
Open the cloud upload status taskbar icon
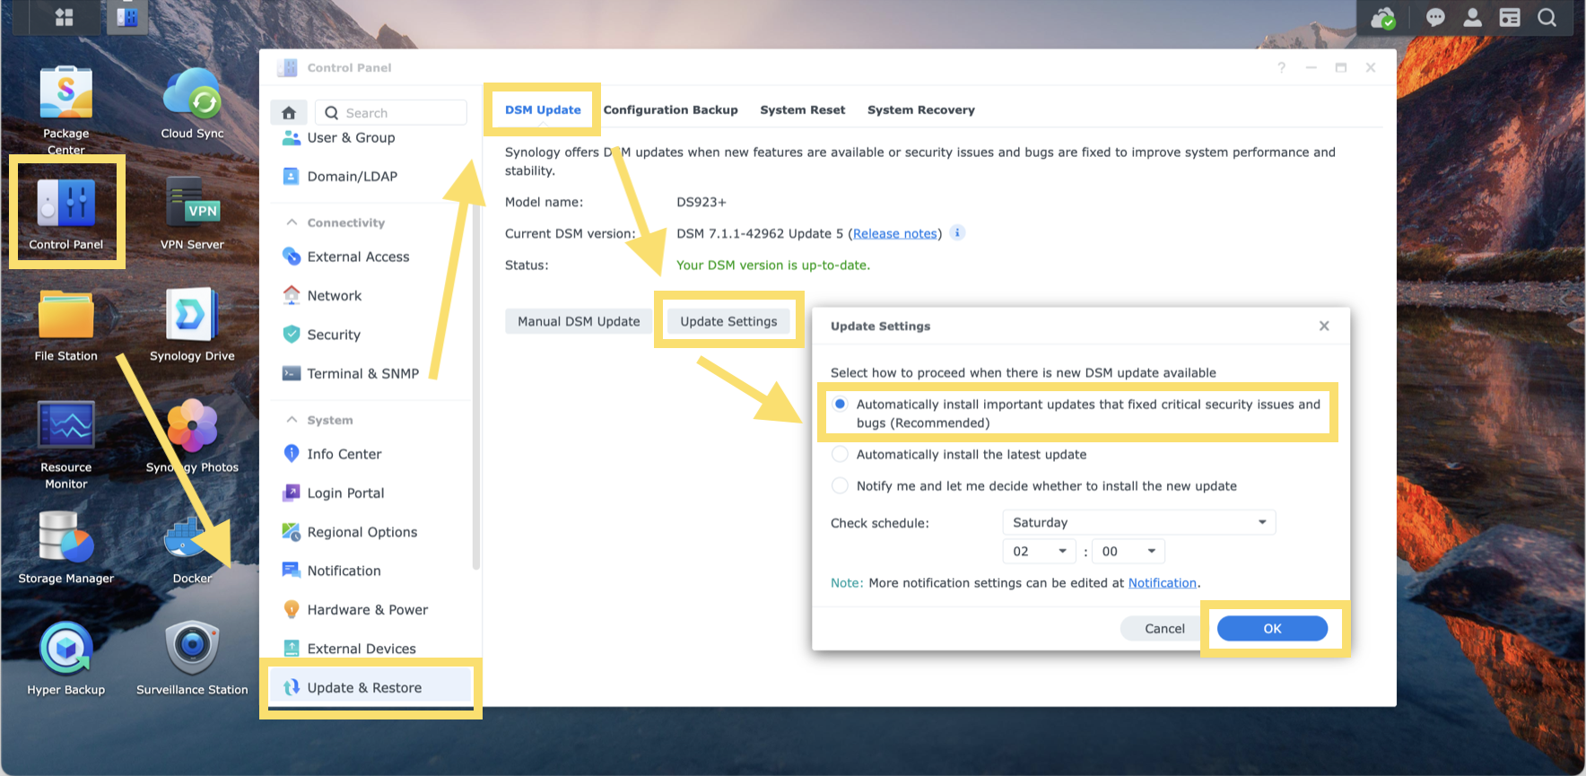point(1383,17)
